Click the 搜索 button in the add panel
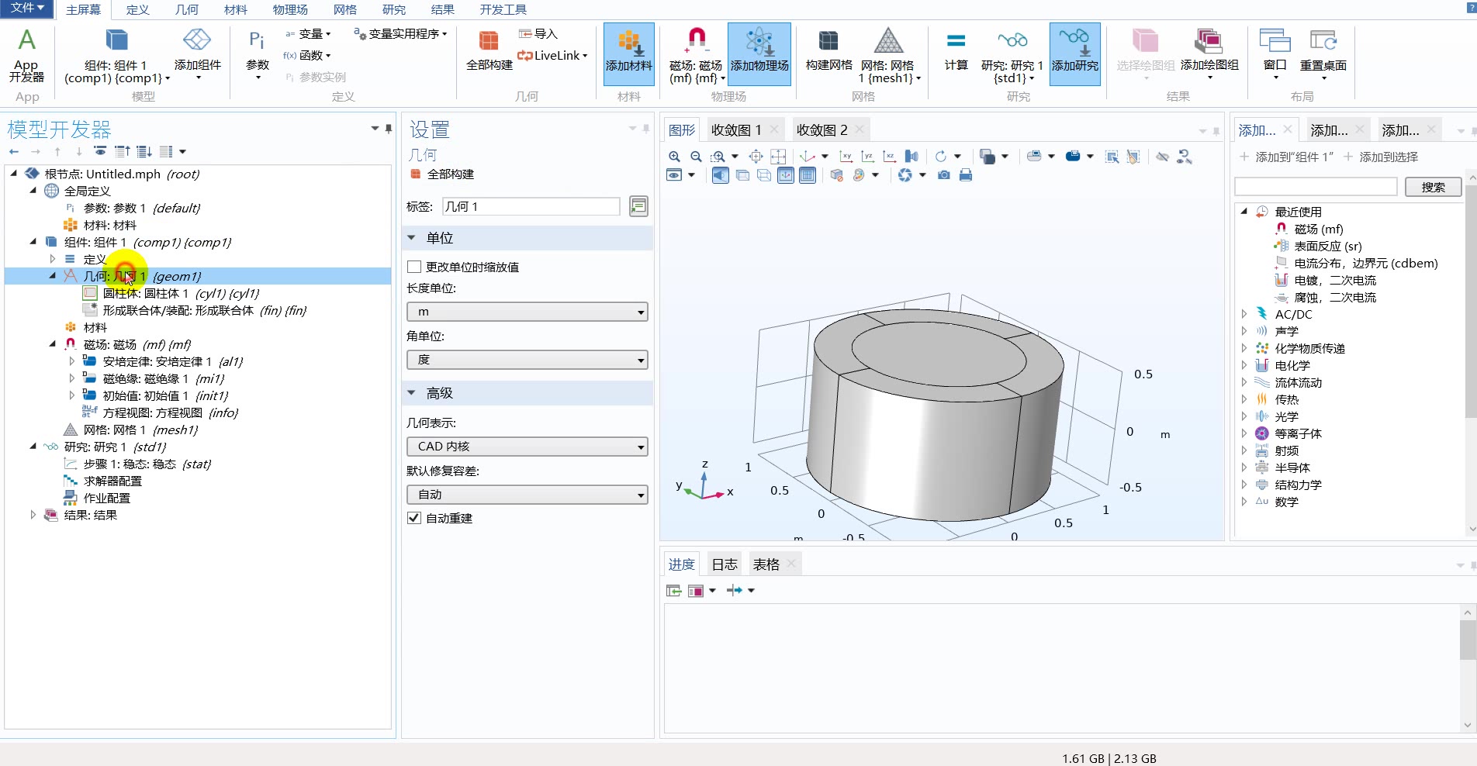 [x=1432, y=186]
